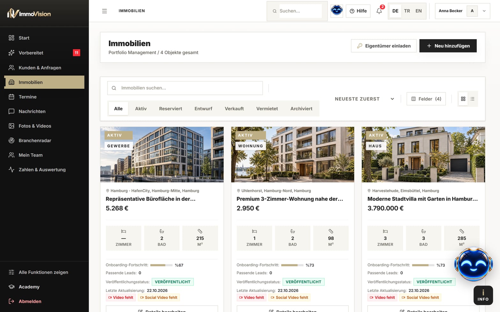Screen dimensions: 500x312
Task: Click Abmelden to log out
Action: pyautogui.click(x=44, y=301)
